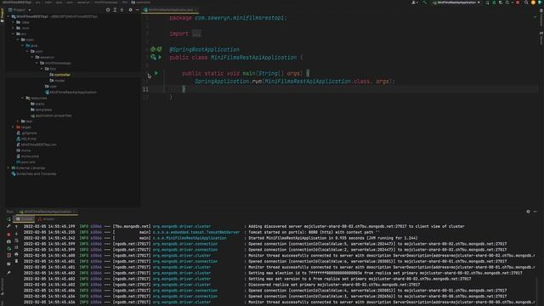Image resolution: width=544 pixels, height=306 pixels.
Task: Click the user account icon in toolbar
Action: coord(414,3)
